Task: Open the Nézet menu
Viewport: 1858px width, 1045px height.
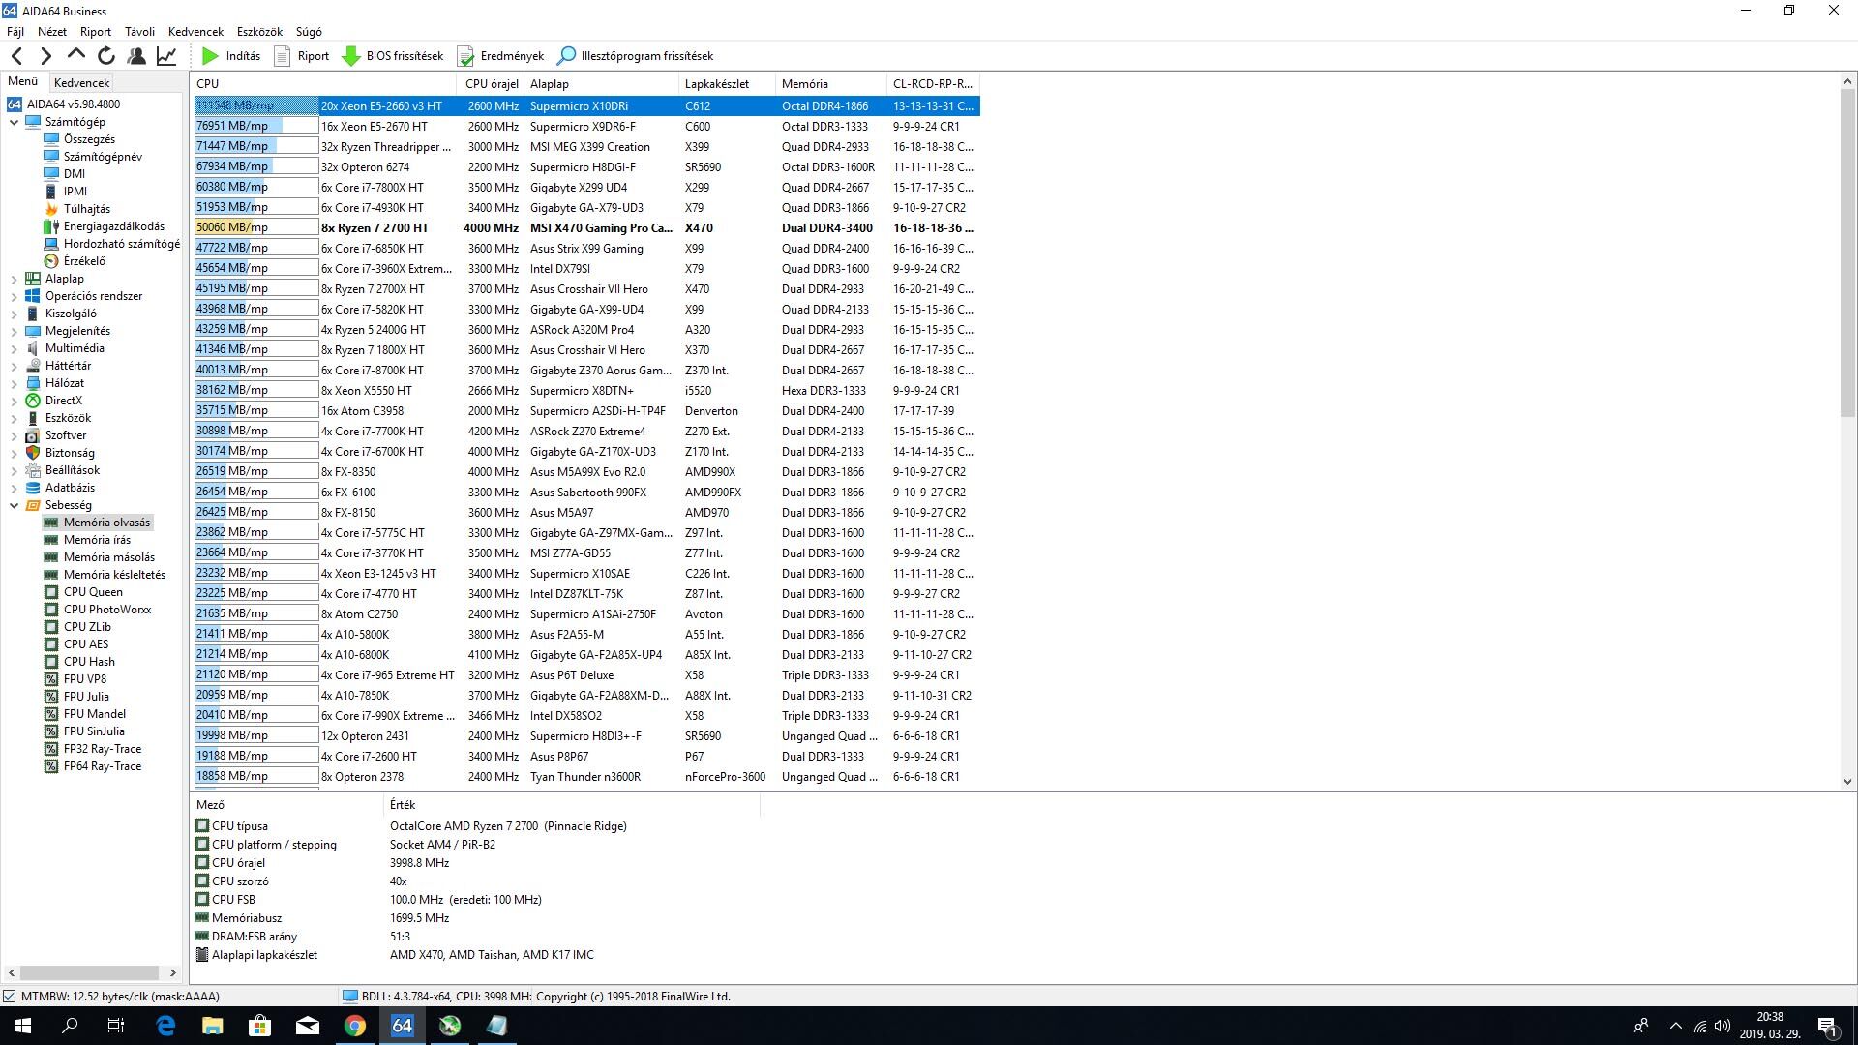Action: [x=52, y=32]
